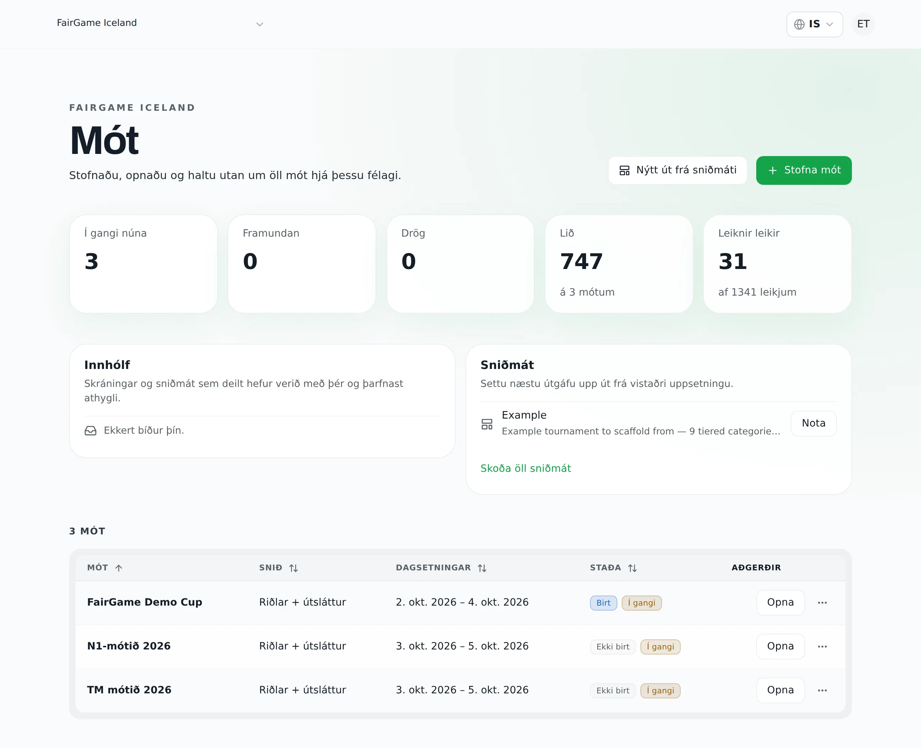This screenshot has width=921, height=748.
Task: Click the Framundan stat card
Action: (x=302, y=264)
